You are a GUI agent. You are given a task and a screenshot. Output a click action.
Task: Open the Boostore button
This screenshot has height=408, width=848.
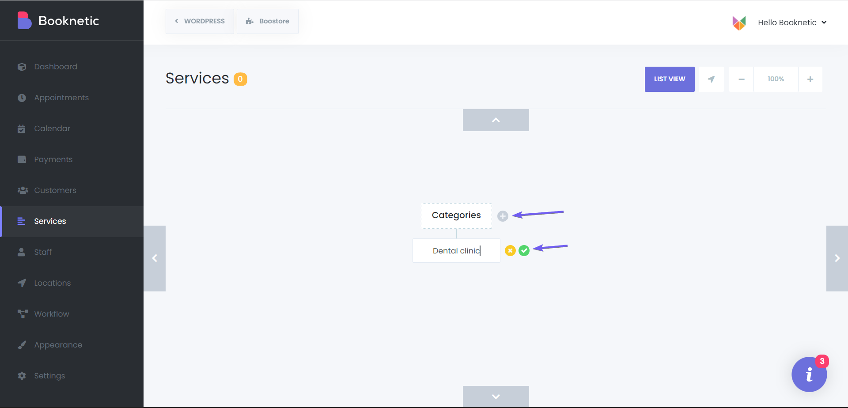pos(268,21)
